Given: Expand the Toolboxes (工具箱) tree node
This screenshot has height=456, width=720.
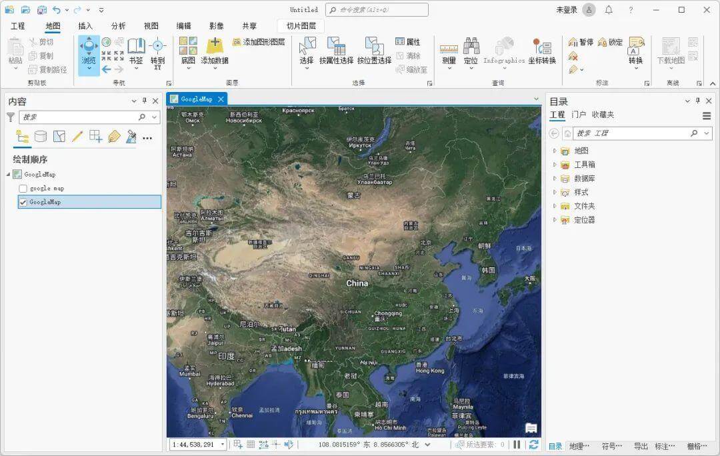Looking at the screenshot, I should click(555, 165).
